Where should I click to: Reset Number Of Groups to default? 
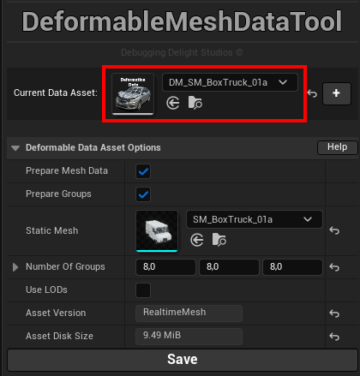click(x=334, y=267)
